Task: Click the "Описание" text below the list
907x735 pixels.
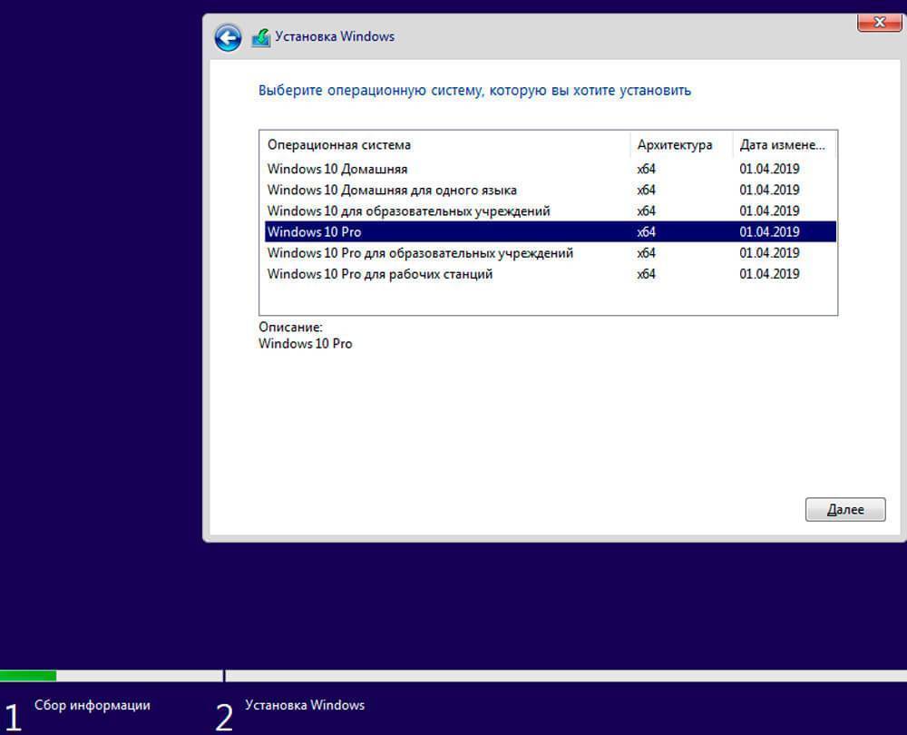Action: pos(290,327)
